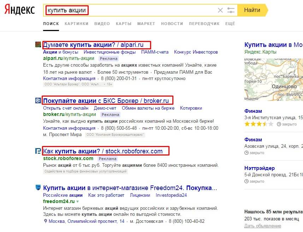Open the Видео tab
This screenshot has height=232, width=303.
coord(102,24)
